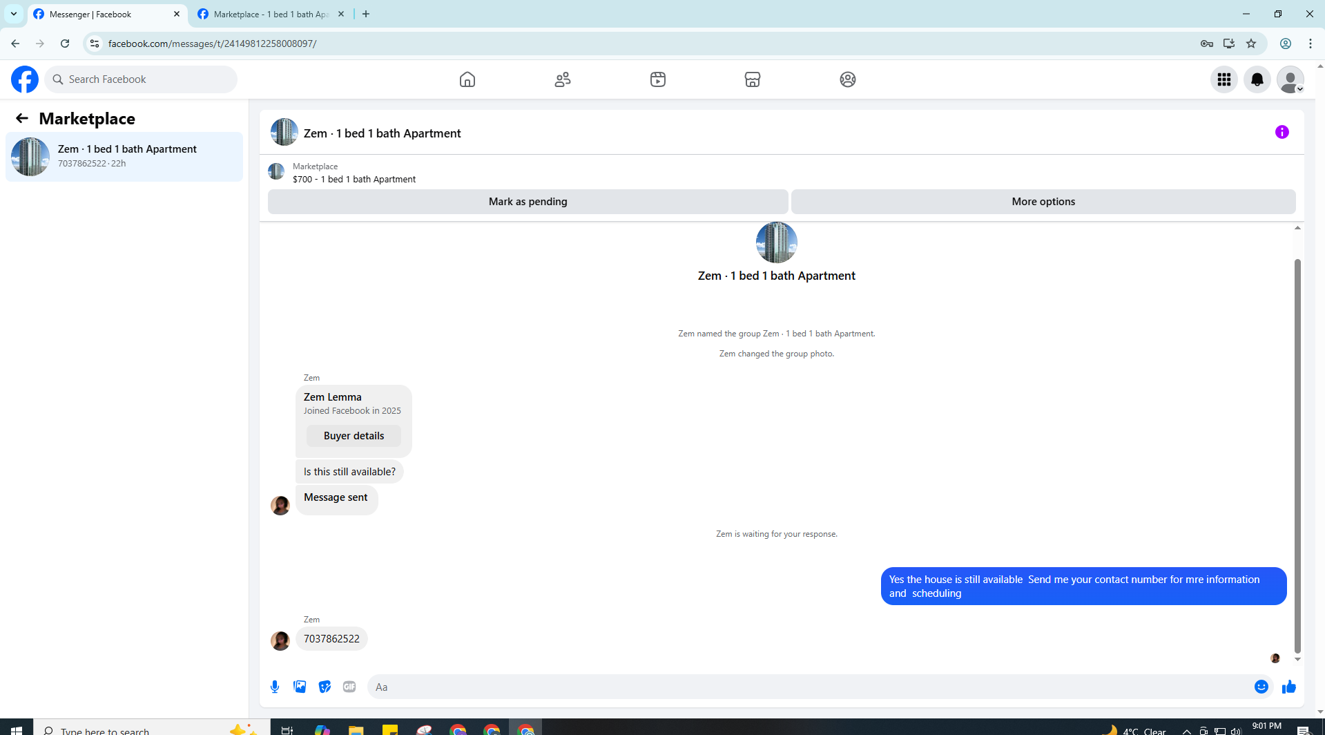Click the back arrow beside Marketplace
This screenshot has width=1325, height=735.
point(22,118)
